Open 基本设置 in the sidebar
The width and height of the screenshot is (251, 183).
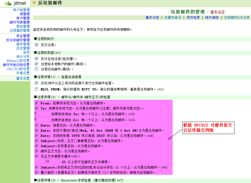[23, 78]
